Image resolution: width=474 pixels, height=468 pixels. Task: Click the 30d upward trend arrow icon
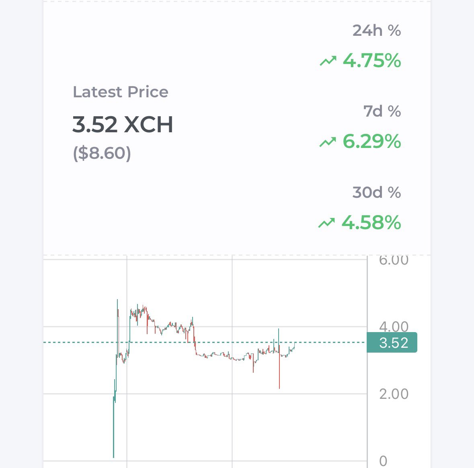(326, 223)
